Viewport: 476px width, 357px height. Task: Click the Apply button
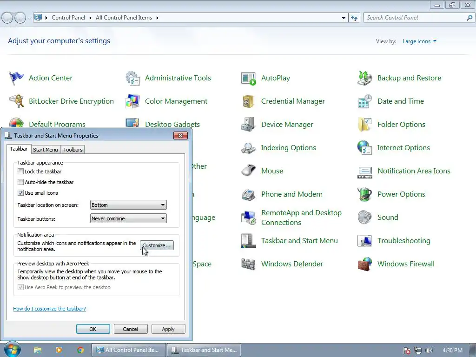coord(168,329)
